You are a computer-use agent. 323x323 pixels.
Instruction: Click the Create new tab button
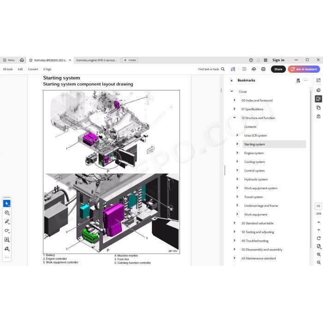pos(130,60)
